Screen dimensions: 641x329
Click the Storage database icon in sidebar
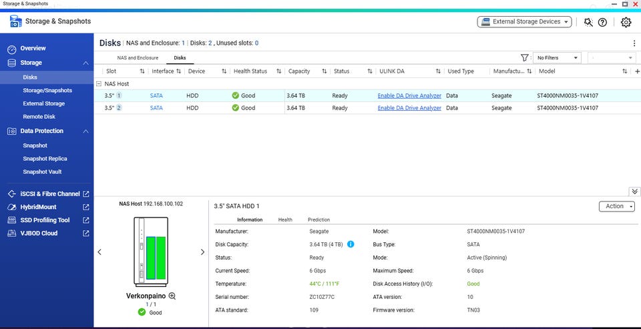12,63
